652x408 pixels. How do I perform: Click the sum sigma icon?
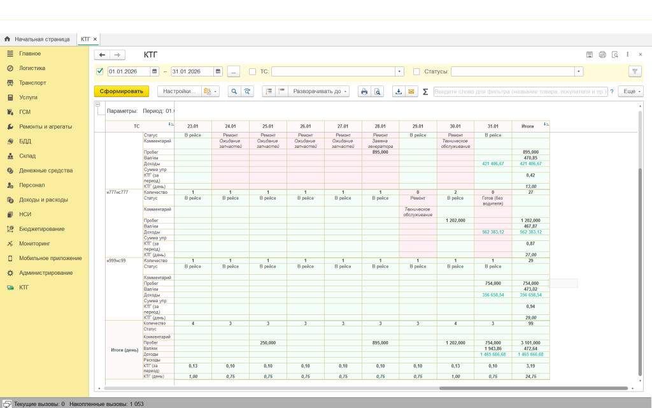425,92
